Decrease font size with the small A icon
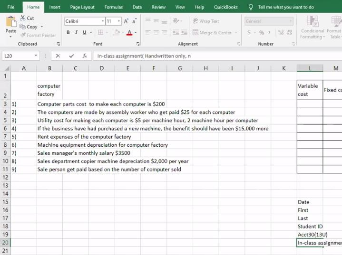Screen dimensions: 342x255 [x=134, y=21]
